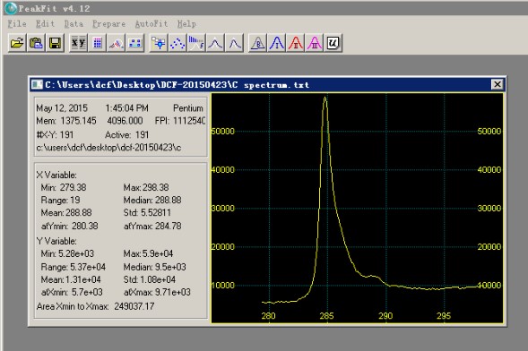Open the Data menu

pyautogui.click(x=74, y=24)
